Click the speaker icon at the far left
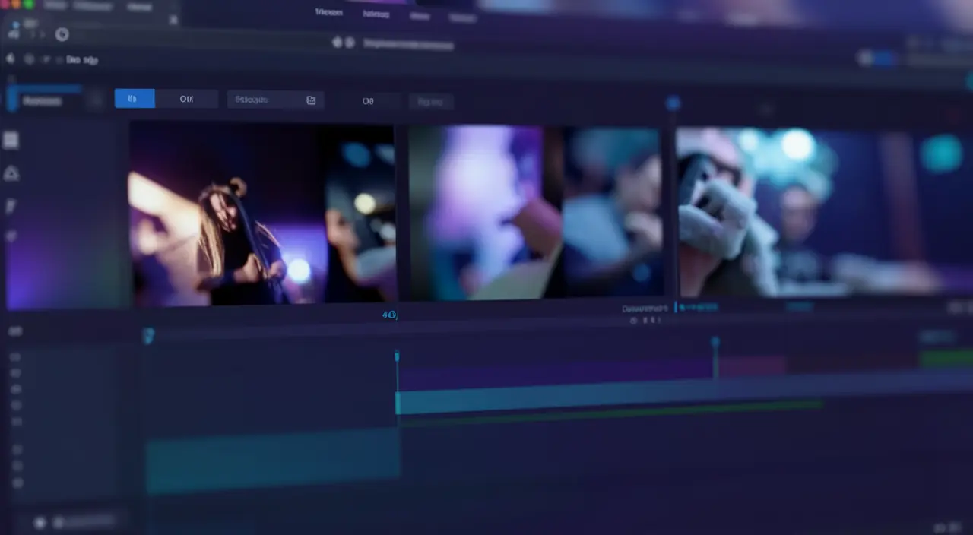Viewport: 973px width, 535px height. pyautogui.click(x=11, y=59)
